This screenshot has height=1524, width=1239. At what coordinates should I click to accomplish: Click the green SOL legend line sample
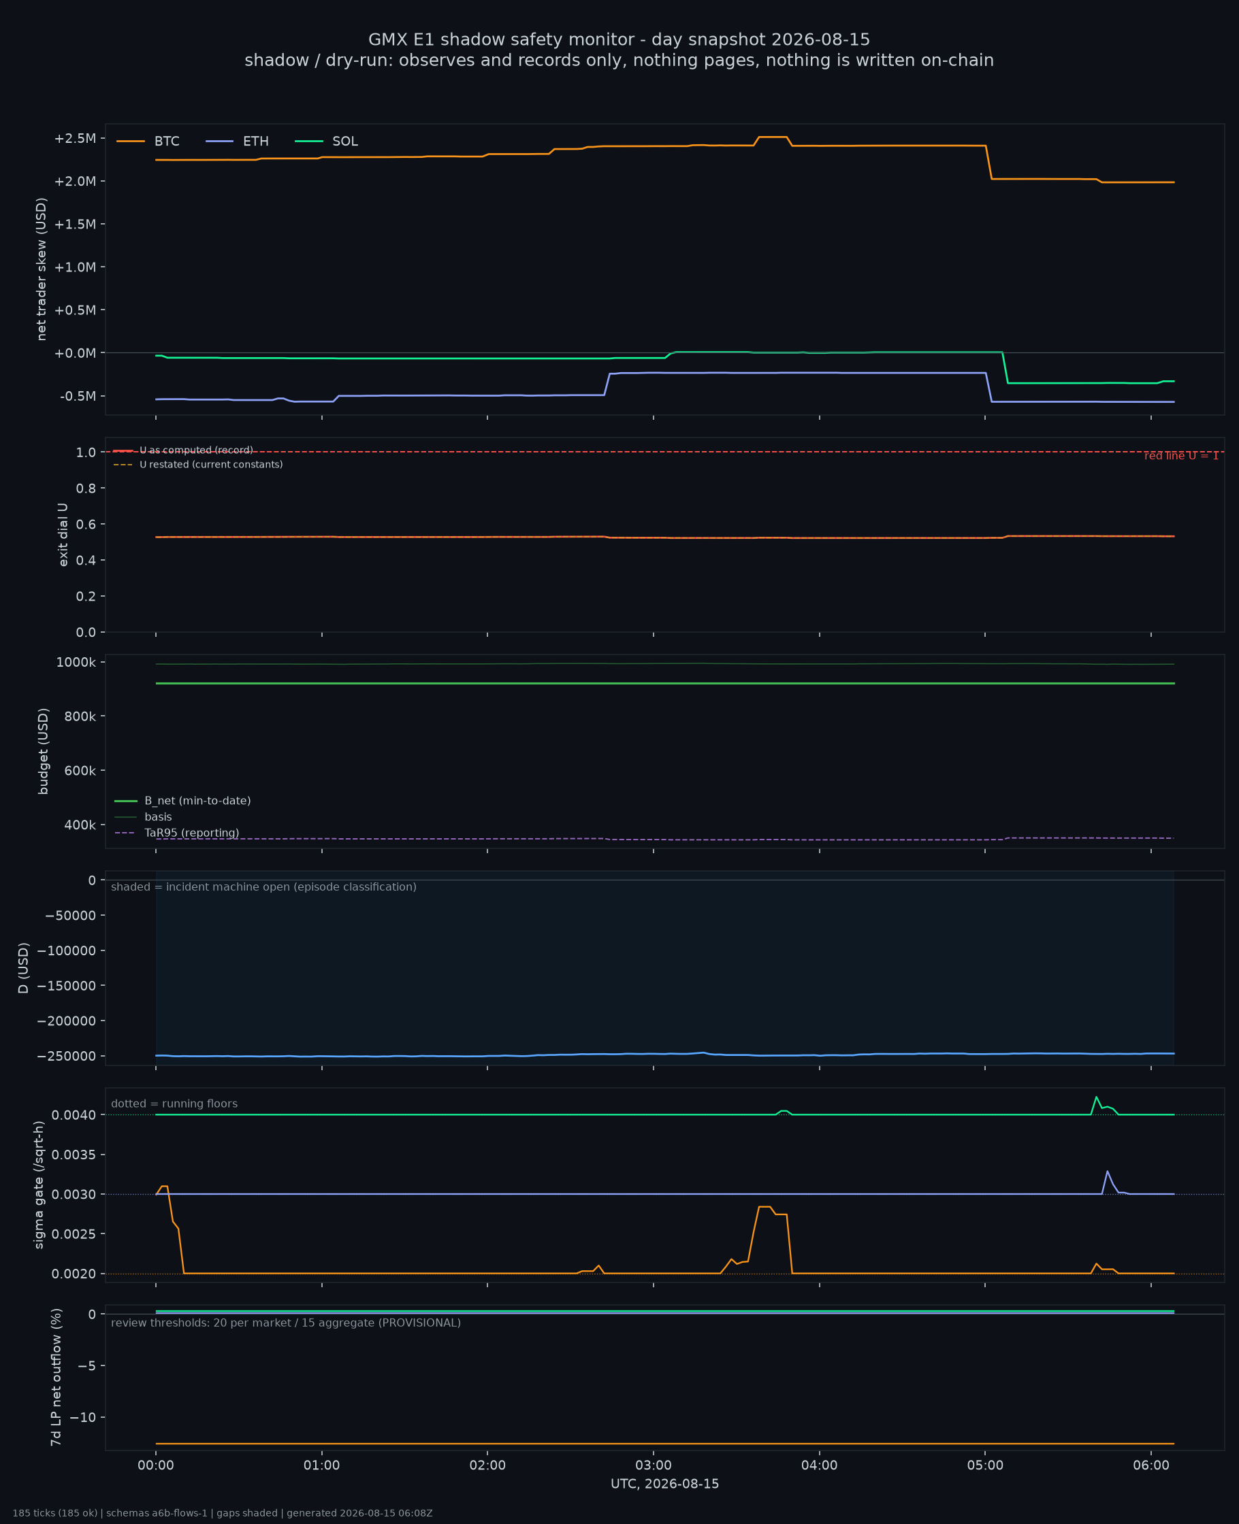coord(309,142)
